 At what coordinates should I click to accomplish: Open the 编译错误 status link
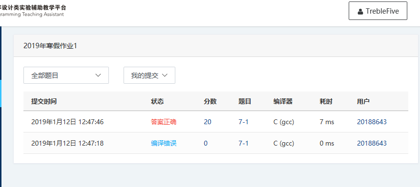pos(164,143)
